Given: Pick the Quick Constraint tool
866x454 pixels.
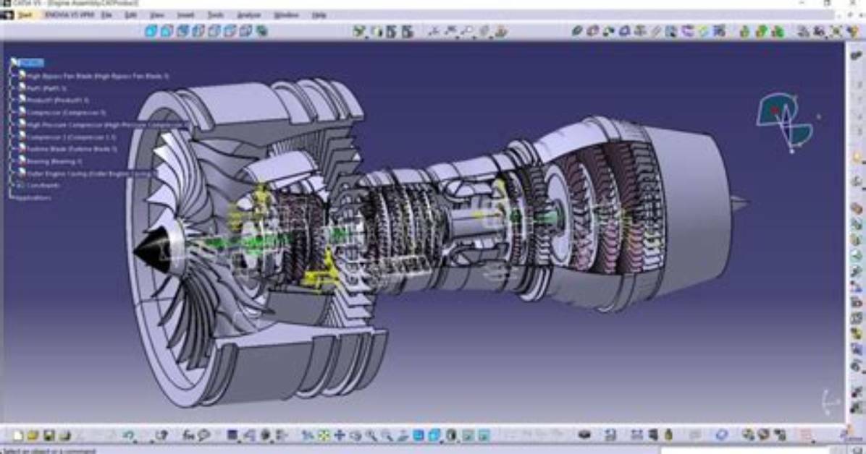Looking at the screenshot, I should tap(672, 31).
